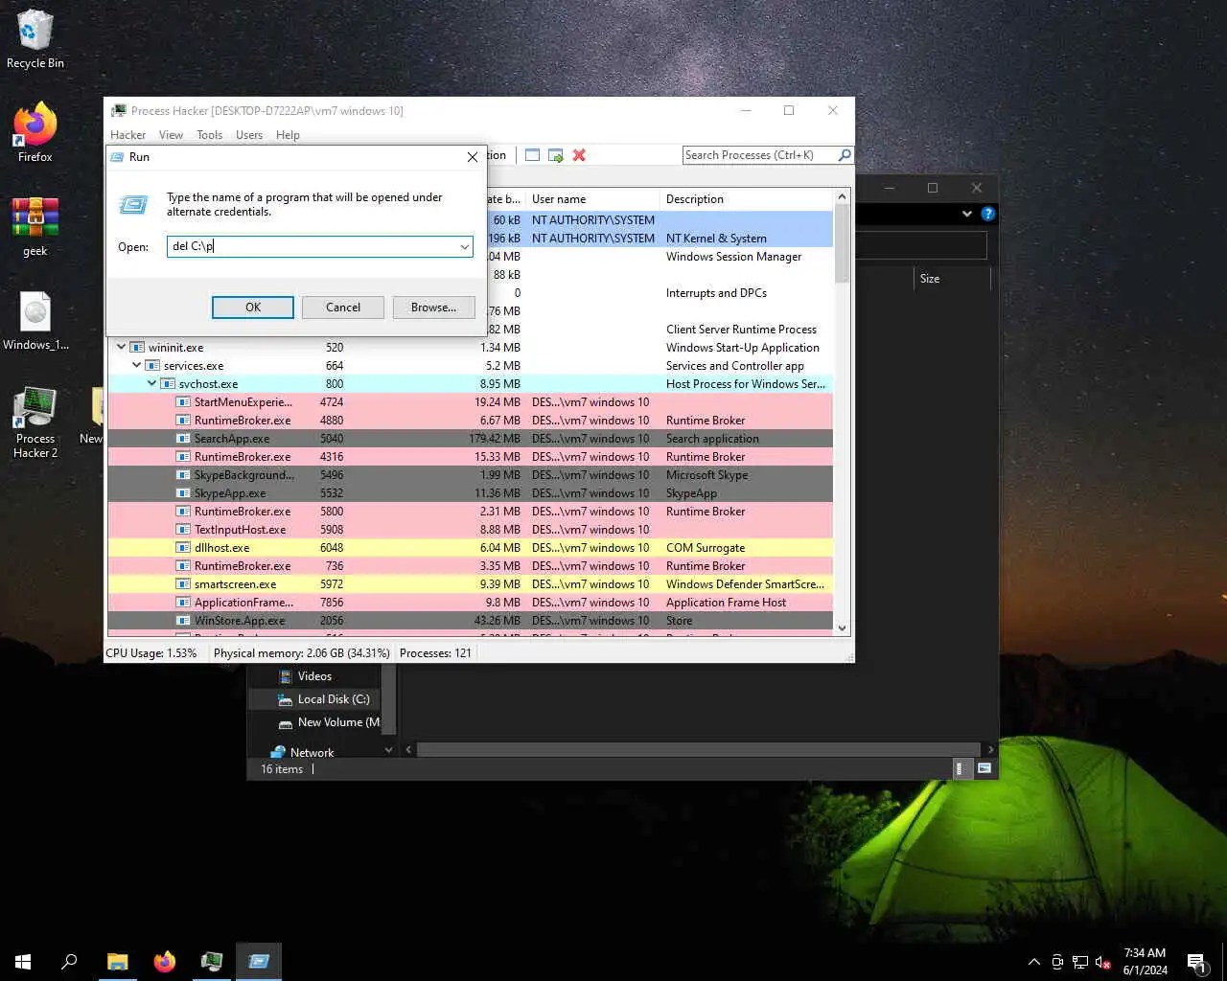
Task: Select the geek WinRAR archive on desktop
Action: [35, 227]
